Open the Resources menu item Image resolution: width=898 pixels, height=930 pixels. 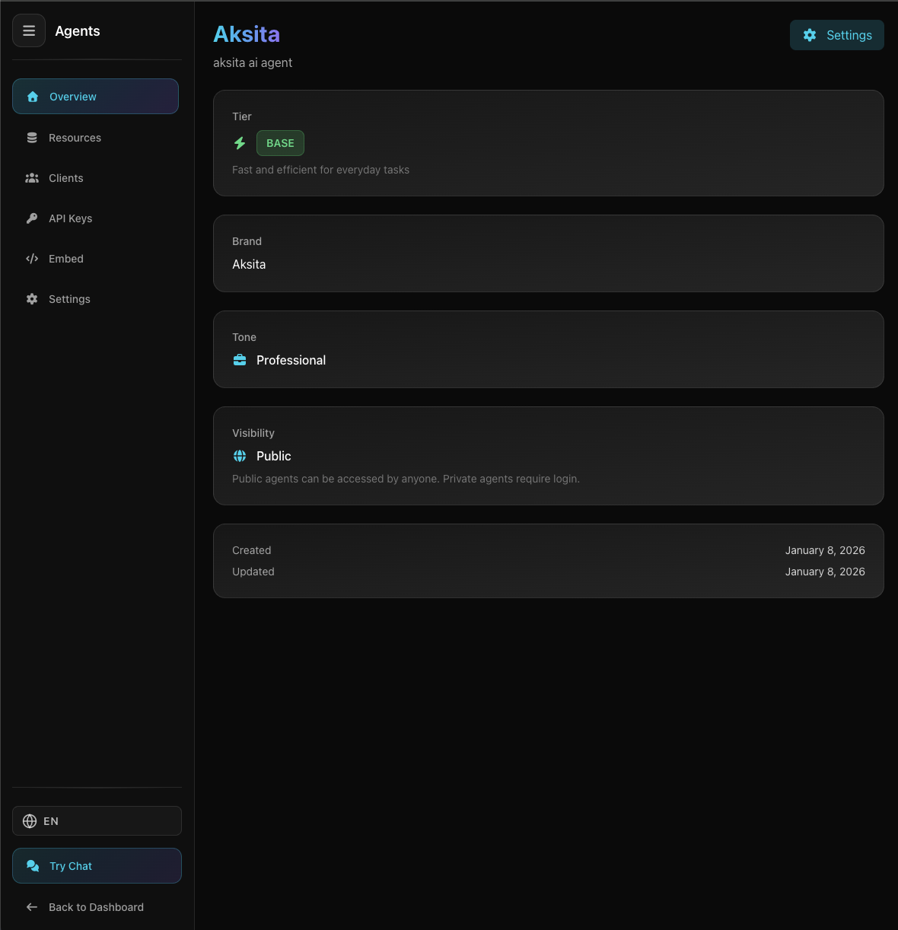pyautogui.click(x=75, y=138)
